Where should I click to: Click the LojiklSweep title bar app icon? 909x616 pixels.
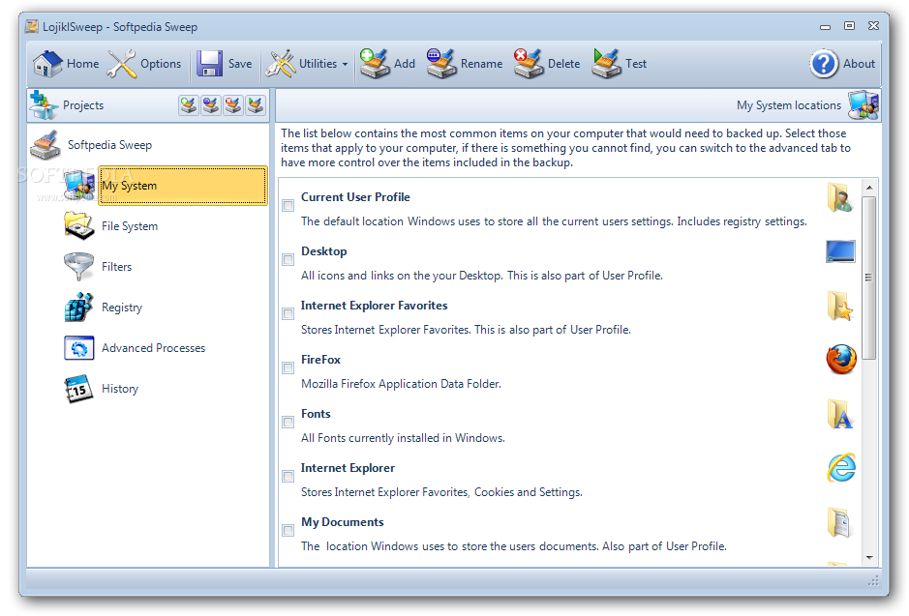pos(33,27)
